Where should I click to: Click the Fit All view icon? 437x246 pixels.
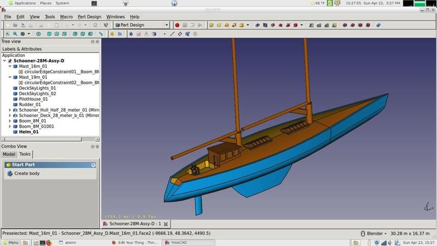[x=7, y=34]
